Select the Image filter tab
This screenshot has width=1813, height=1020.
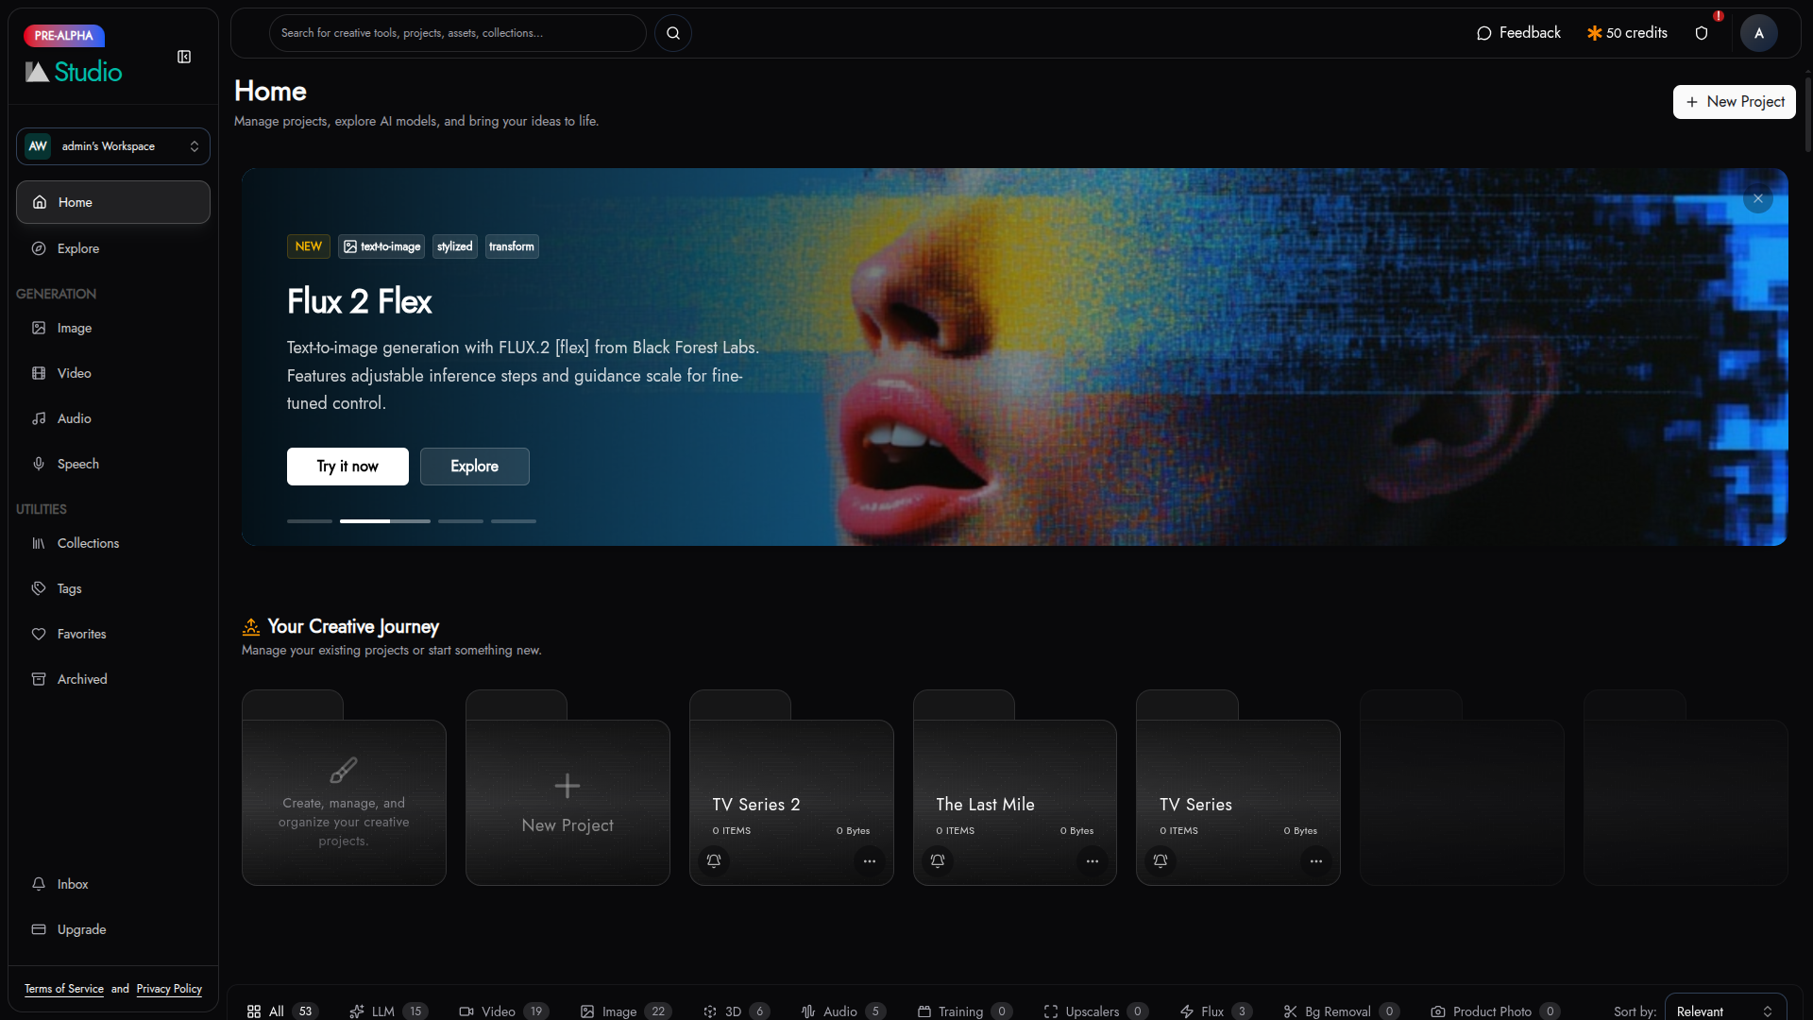625,1011
